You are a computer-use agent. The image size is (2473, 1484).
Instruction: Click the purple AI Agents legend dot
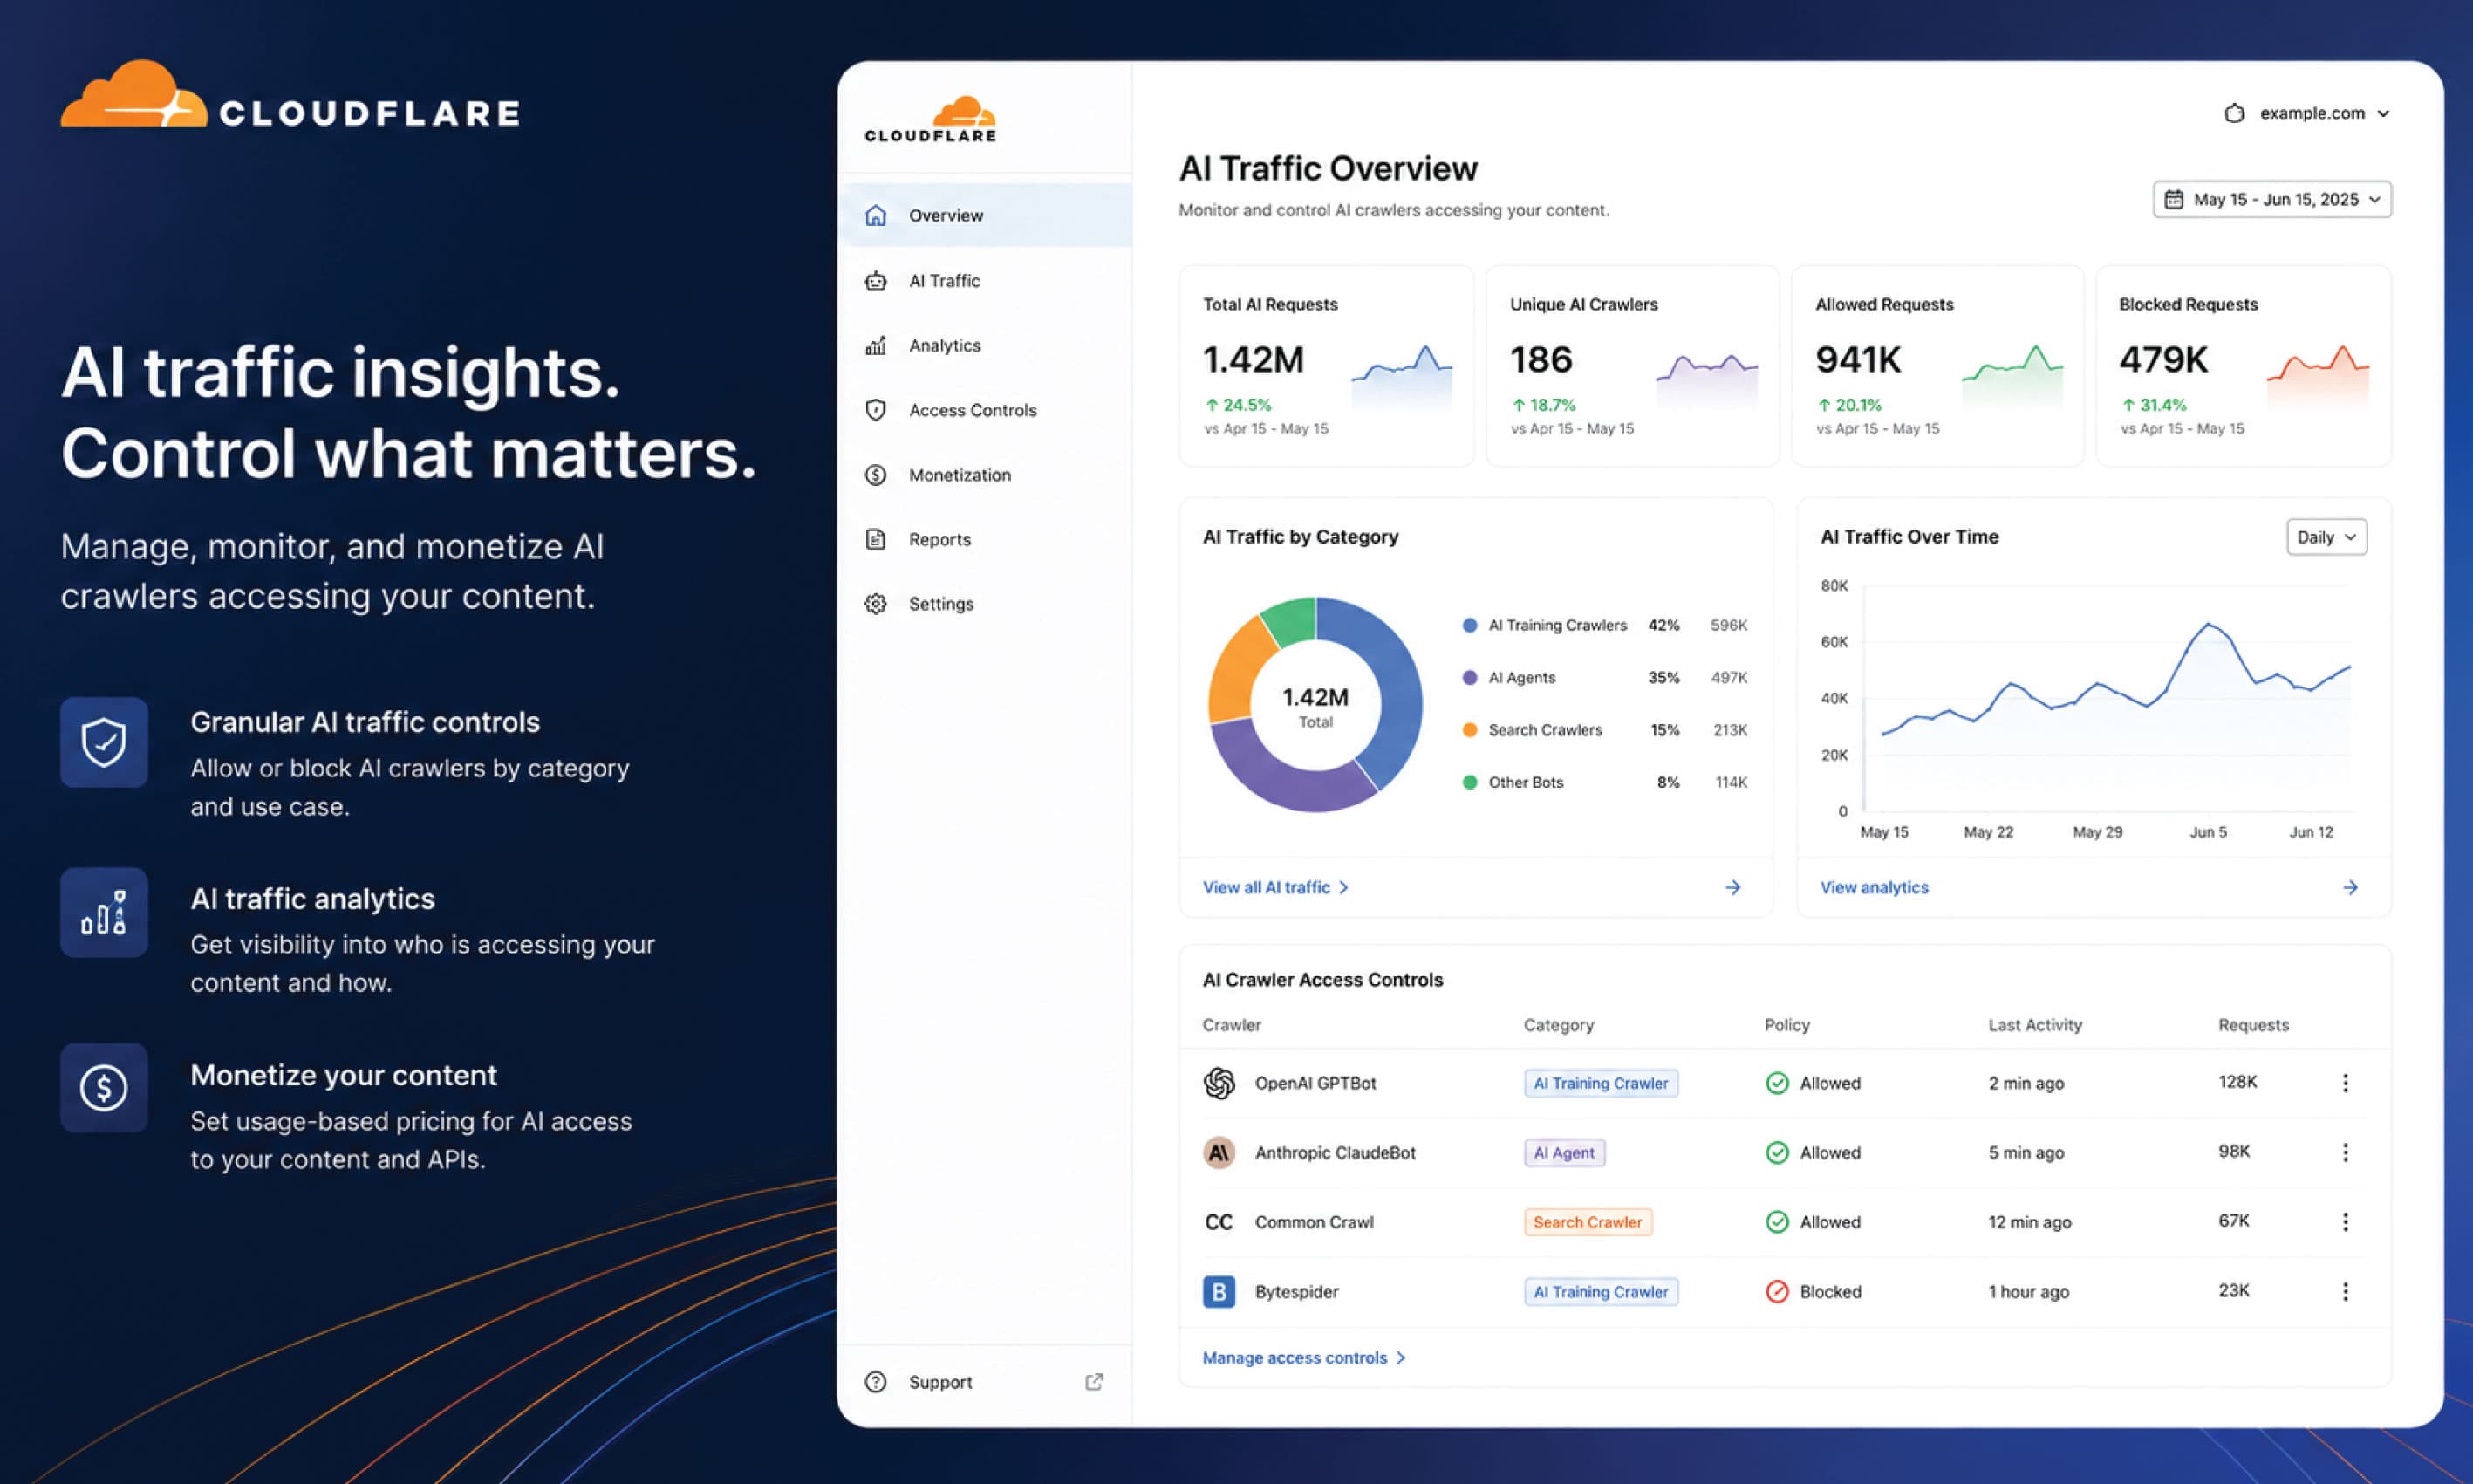(x=1469, y=678)
